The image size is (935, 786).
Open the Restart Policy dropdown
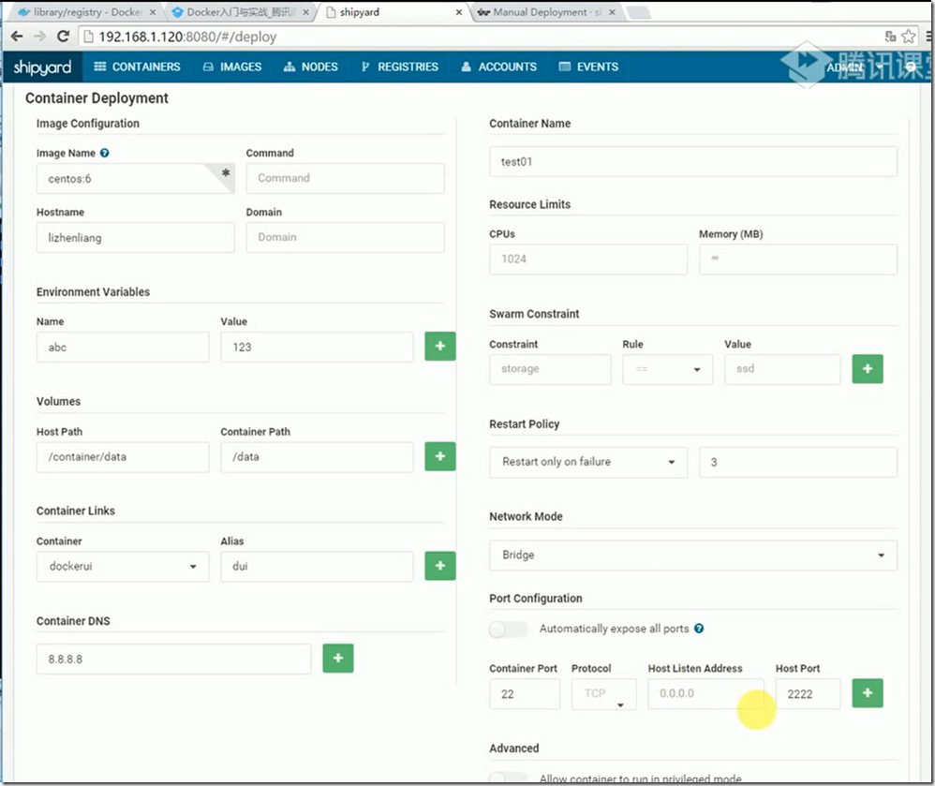click(588, 462)
